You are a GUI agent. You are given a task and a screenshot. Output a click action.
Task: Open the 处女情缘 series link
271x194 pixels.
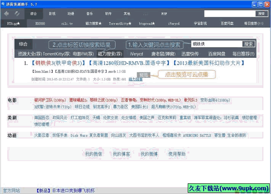pos(129,118)
